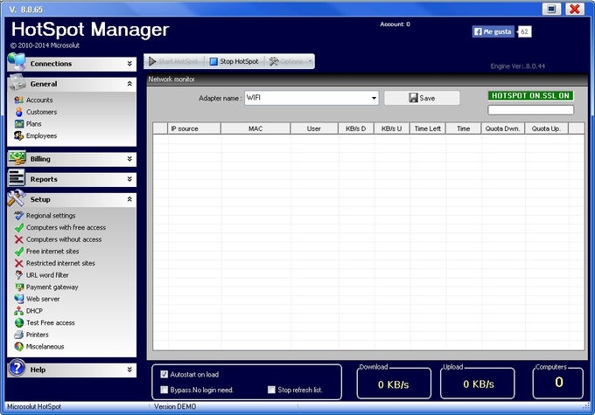Screen dimensions: 595x415
Task: Click the Me gusta button
Action: click(x=493, y=31)
